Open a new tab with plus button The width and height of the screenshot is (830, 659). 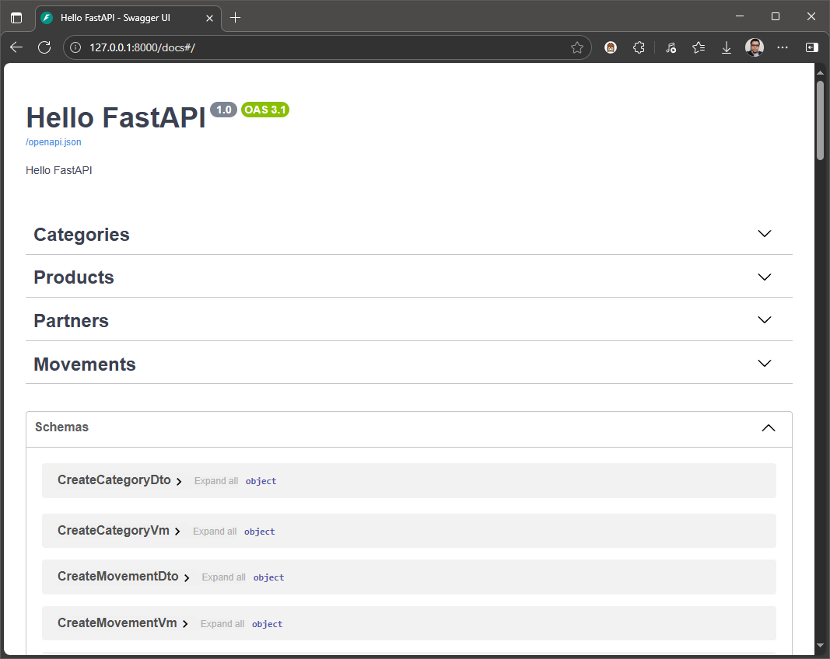pyautogui.click(x=236, y=17)
